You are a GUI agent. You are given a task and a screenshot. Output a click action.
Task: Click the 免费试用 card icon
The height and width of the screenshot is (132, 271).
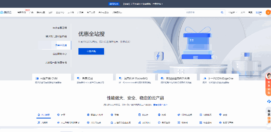point(79,78)
